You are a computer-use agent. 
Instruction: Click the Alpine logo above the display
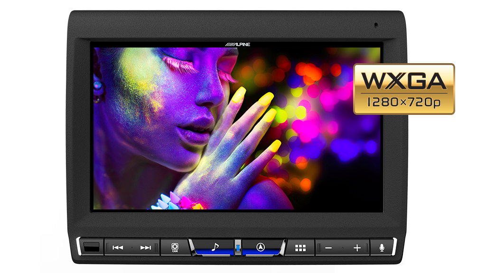[237, 44]
